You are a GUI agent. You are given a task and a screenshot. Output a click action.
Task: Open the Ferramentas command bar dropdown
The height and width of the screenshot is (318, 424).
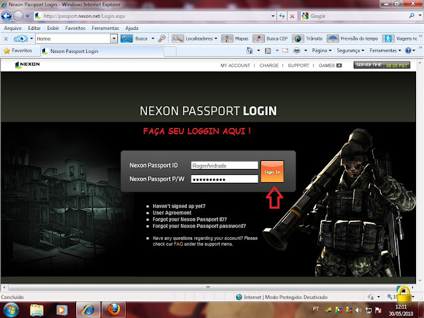(386, 50)
